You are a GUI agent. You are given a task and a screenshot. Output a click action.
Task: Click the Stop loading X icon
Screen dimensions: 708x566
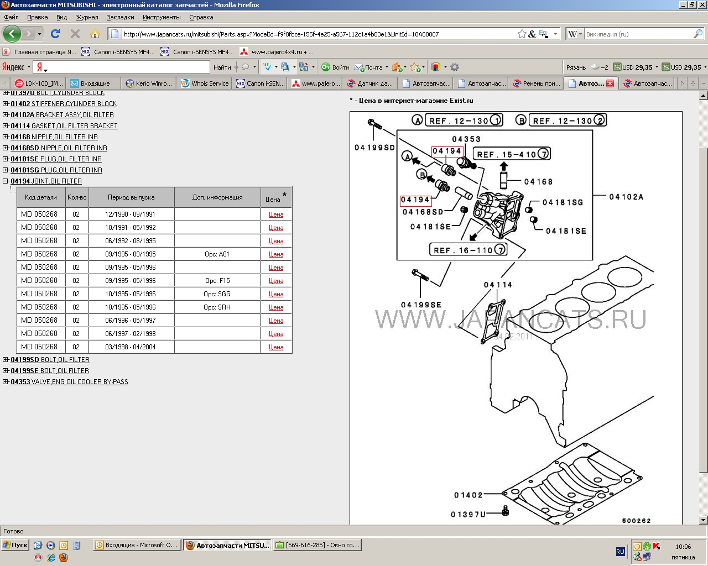(75, 34)
